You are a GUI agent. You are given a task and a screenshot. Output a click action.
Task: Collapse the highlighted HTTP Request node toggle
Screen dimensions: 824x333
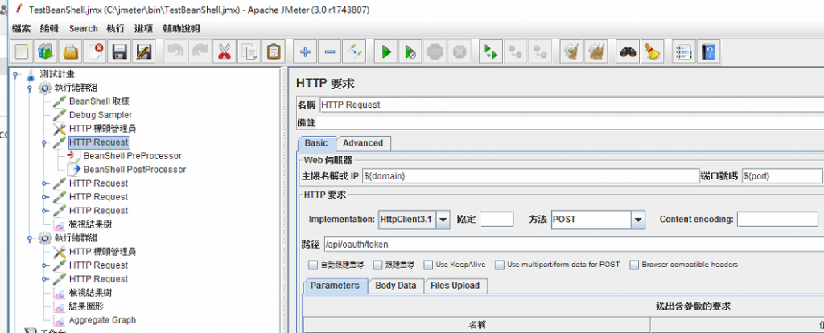point(43,142)
